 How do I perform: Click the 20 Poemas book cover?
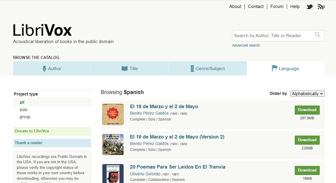[x=113, y=174]
